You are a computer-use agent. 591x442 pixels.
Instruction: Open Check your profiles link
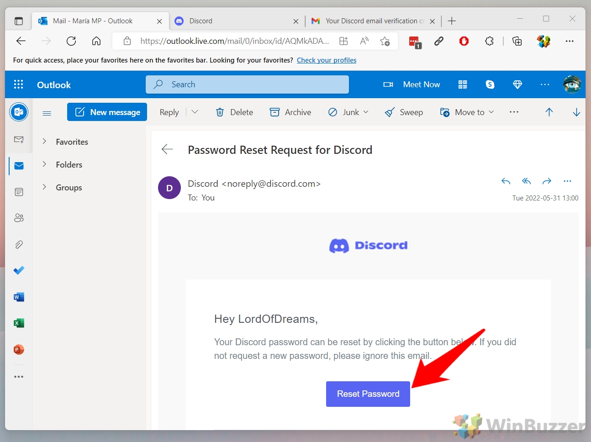[327, 60]
